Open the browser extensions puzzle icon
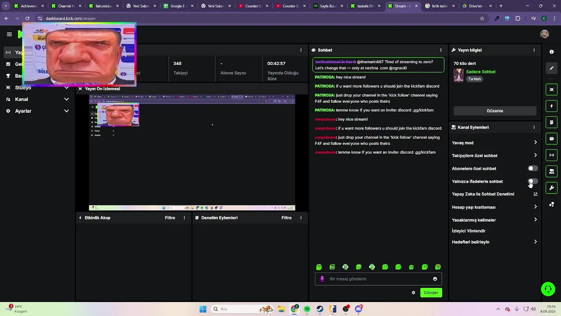 (x=518, y=18)
